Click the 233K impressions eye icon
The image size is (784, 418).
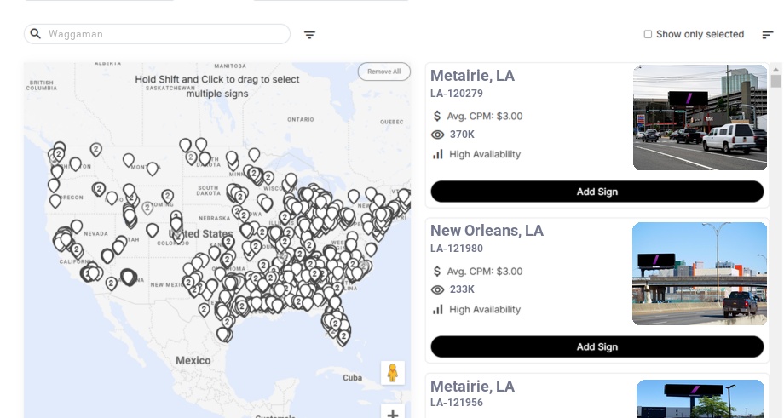(438, 289)
